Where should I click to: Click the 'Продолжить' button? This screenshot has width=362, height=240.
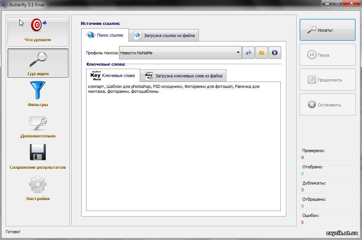[327, 80]
